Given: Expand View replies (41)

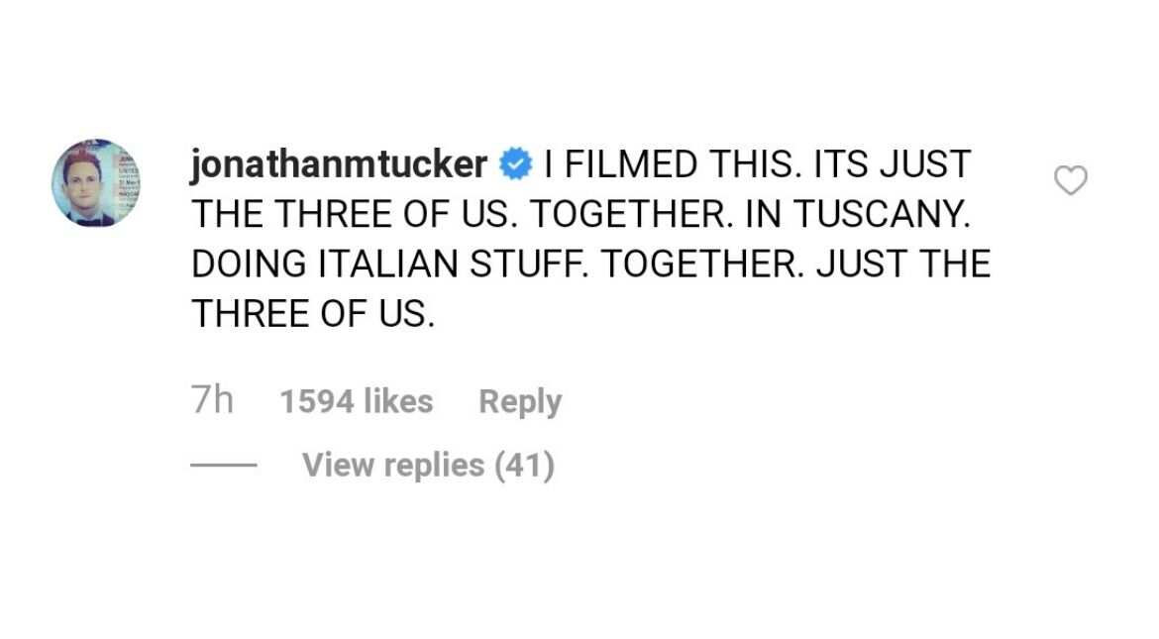Looking at the screenshot, I should click(x=428, y=466).
